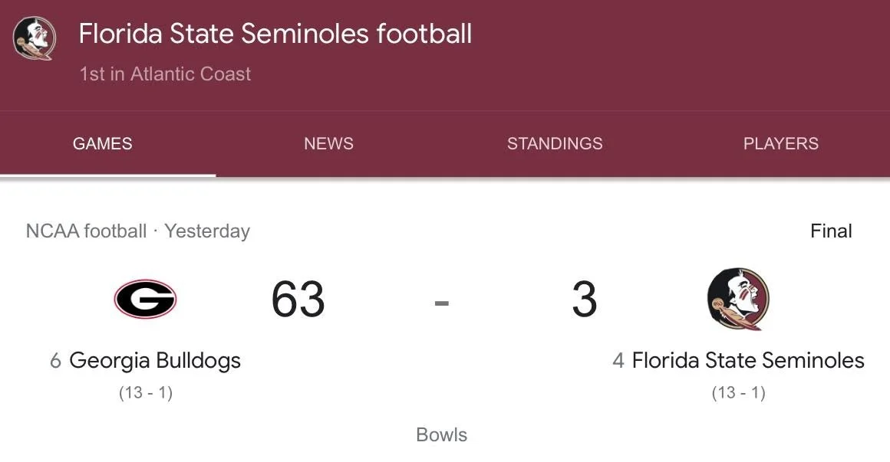Open the 1st in Atlantic Coast subtitle

[165, 74]
